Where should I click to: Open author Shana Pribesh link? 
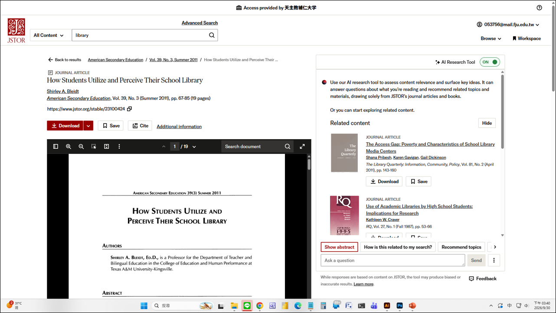point(379,157)
